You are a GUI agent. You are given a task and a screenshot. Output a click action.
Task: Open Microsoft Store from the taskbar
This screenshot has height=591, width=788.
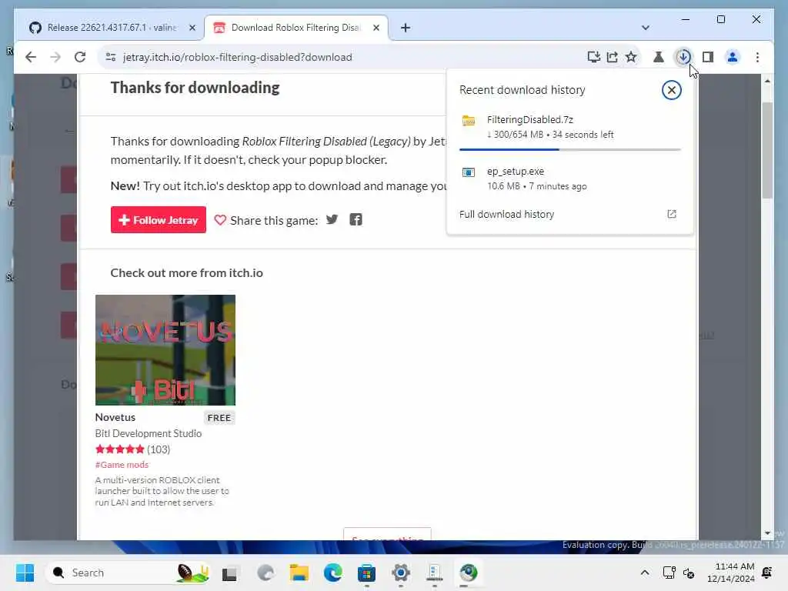pos(366,573)
